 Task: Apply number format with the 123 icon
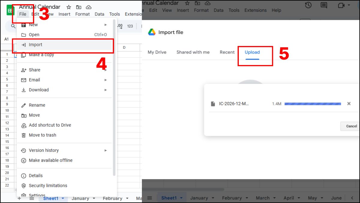pos(130,26)
